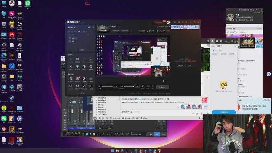Image resolution: width=272 pixels, height=153 pixels.
Task: Switch to the 浏览 tab in DAW
Action: [163, 134]
